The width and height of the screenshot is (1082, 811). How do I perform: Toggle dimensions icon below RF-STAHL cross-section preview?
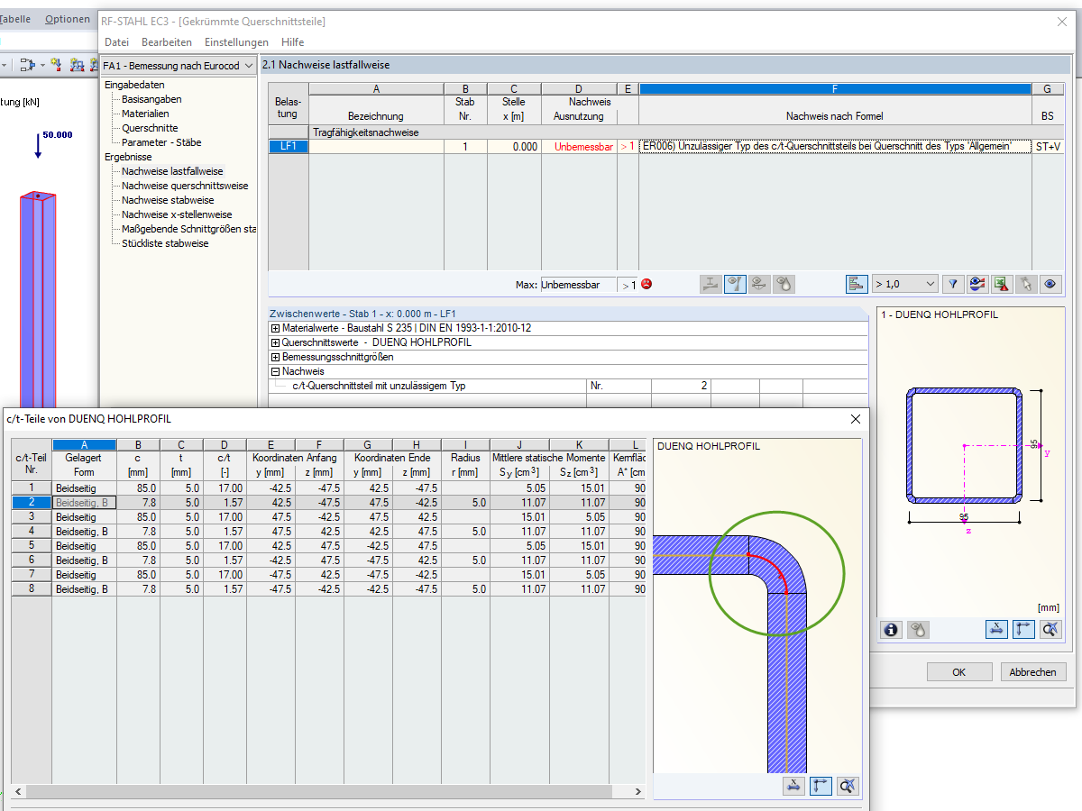[x=997, y=630]
